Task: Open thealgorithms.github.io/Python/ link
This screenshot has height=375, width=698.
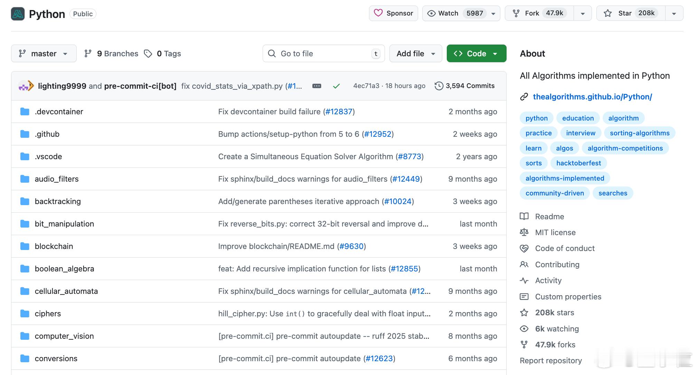Action: 592,97
